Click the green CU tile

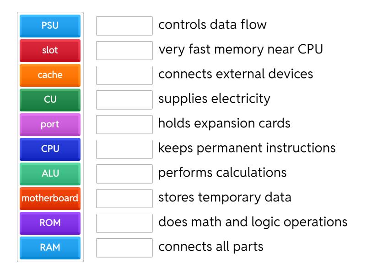point(50,100)
